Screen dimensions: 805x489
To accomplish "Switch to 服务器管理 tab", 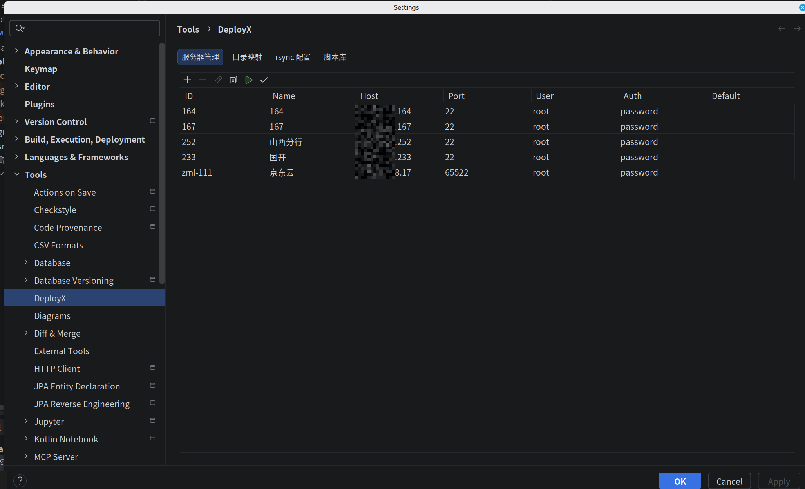I will click(x=200, y=57).
